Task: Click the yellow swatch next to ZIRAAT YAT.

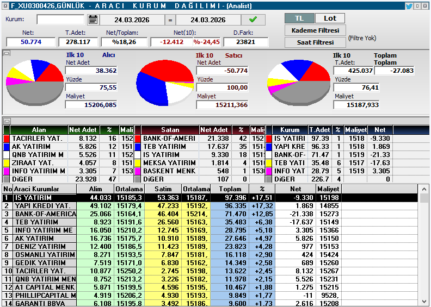Action: point(7,162)
